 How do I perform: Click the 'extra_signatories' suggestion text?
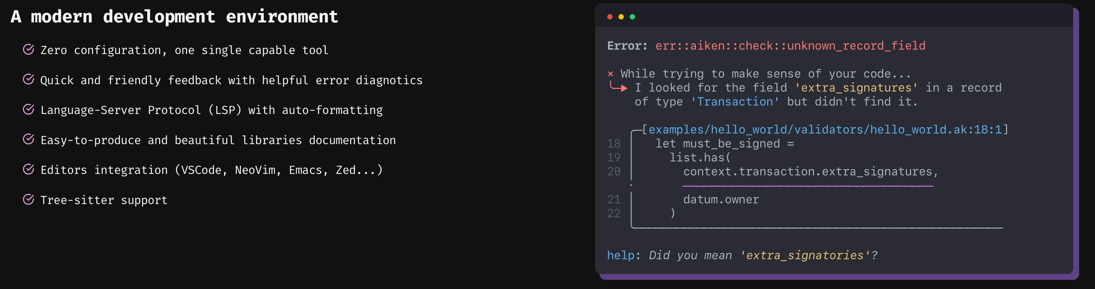pyautogui.click(x=805, y=255)
